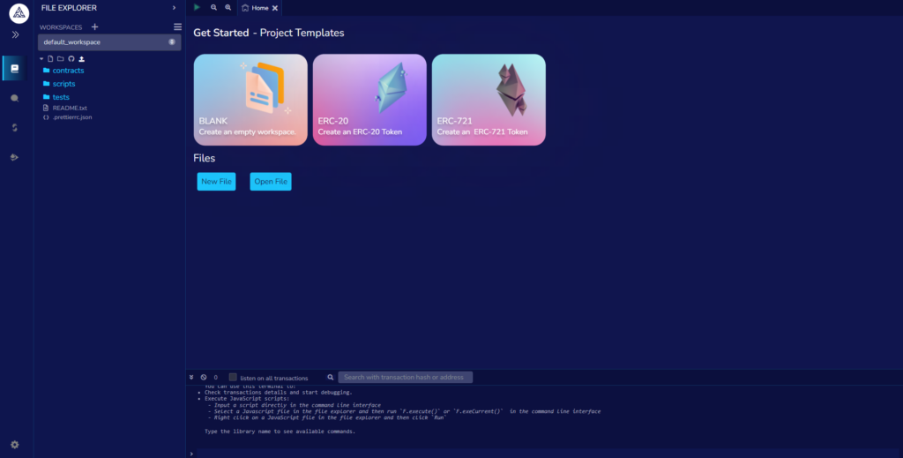Enable listen on all transactions checkbox
Screen dimensions: 903x458
[233, 378]
